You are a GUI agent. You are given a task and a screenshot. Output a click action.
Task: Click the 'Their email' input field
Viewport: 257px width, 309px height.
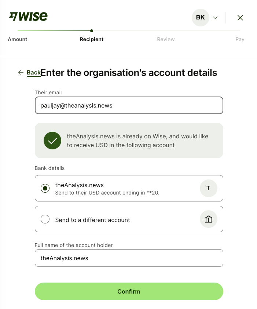pos(129,105)
